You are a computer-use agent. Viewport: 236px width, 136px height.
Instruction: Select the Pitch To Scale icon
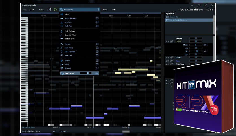pos(62,31)
